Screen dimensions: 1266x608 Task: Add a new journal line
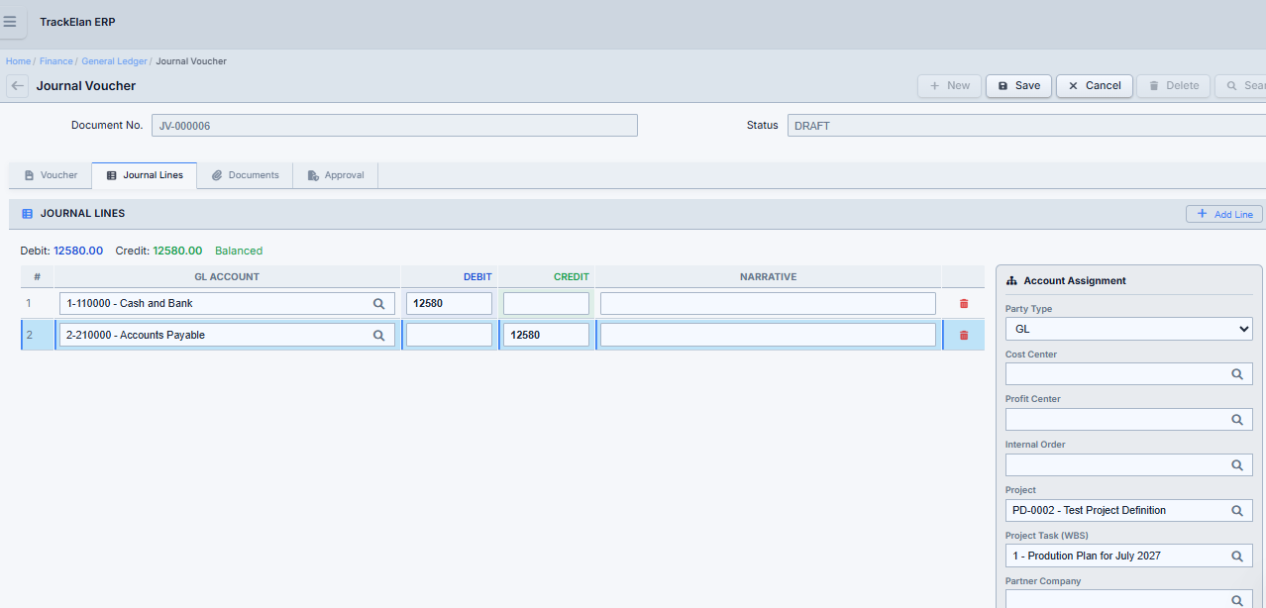click(1223, 214)
